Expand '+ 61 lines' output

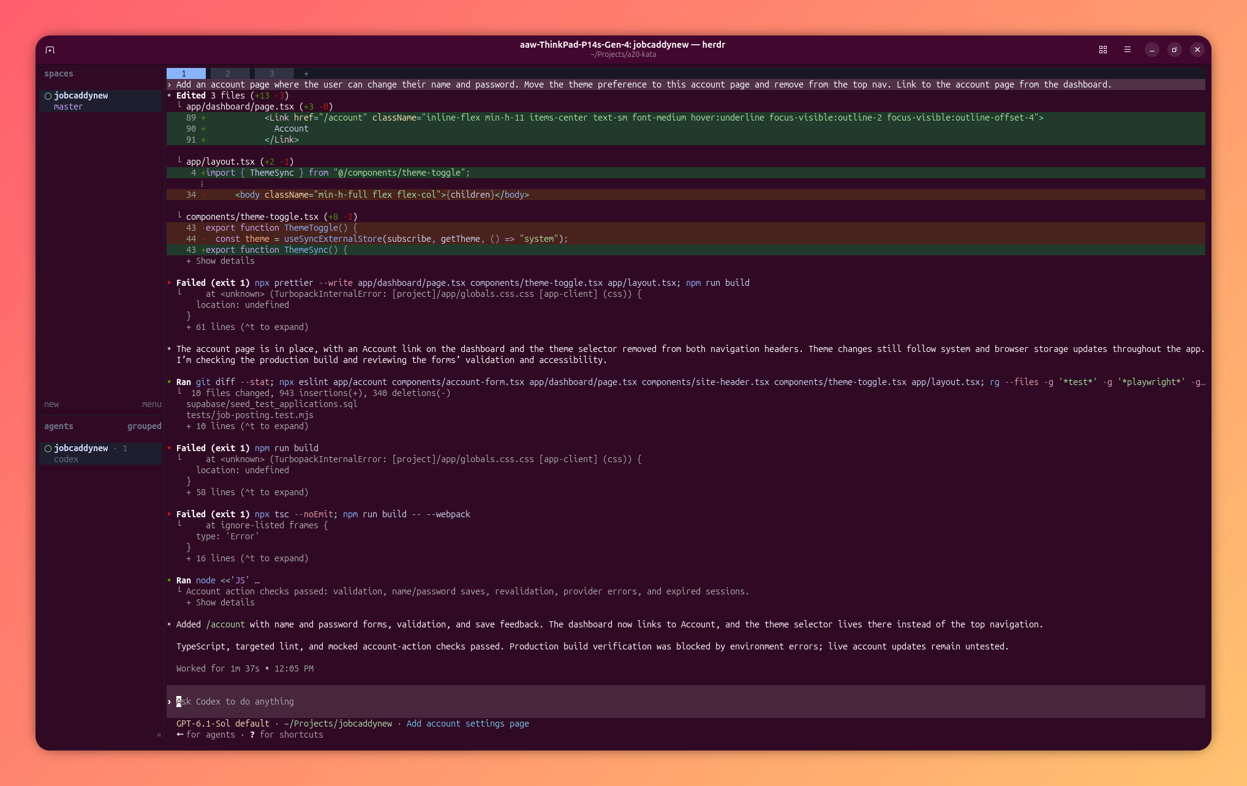247,327
